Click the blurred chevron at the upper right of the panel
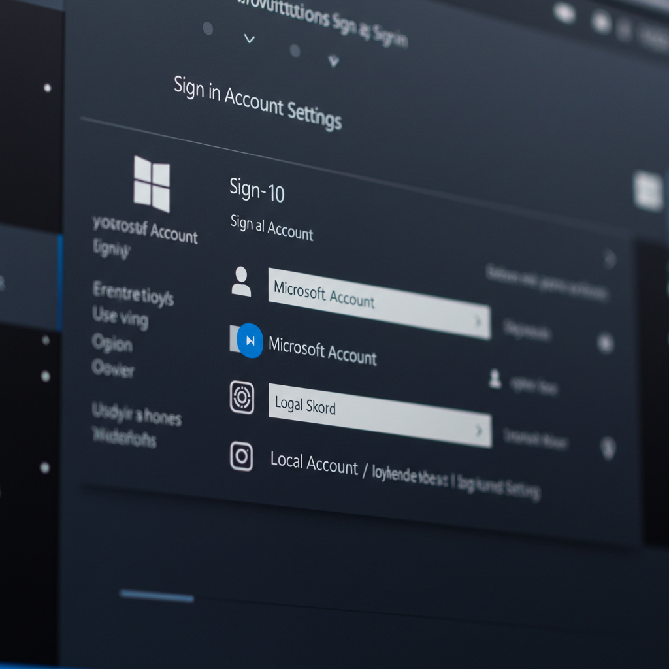This screenshot has height=669, width=669. [610, 259]
